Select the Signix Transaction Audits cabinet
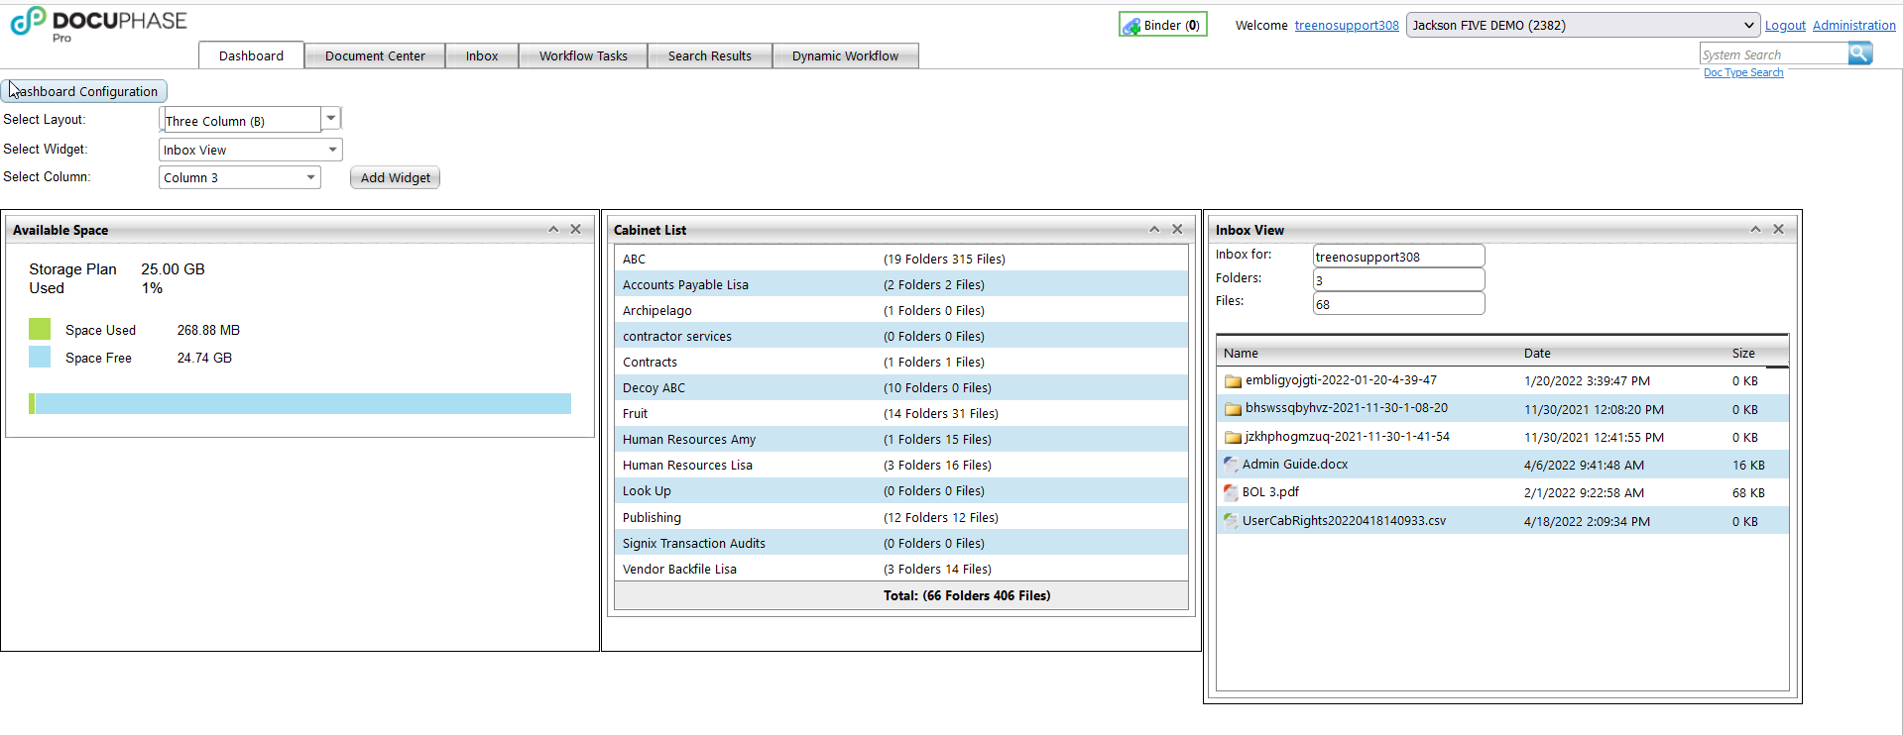The image size is (1903, 735). pos(694,543)
